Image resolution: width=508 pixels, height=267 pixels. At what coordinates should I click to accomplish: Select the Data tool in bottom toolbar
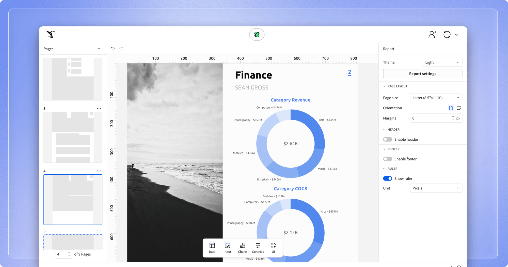tap(212, 248)
